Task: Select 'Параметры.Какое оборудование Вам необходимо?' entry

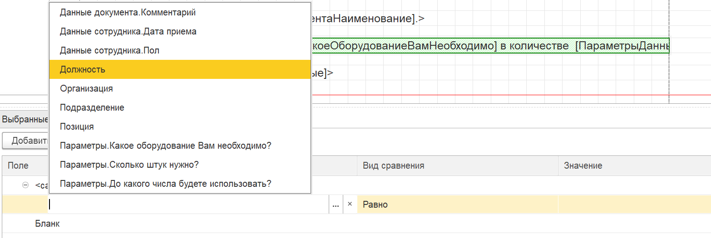Action: [165, 146]
